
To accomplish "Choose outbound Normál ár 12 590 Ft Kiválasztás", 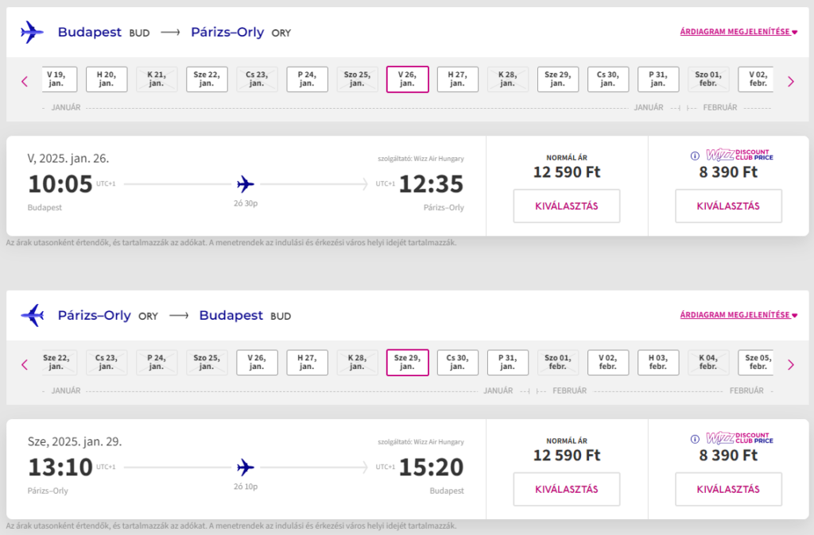I will click(x=566, y=206).
